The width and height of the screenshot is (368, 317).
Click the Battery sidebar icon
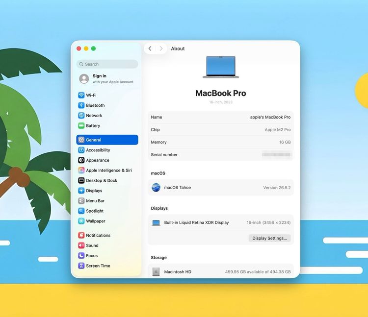[81, 125]
